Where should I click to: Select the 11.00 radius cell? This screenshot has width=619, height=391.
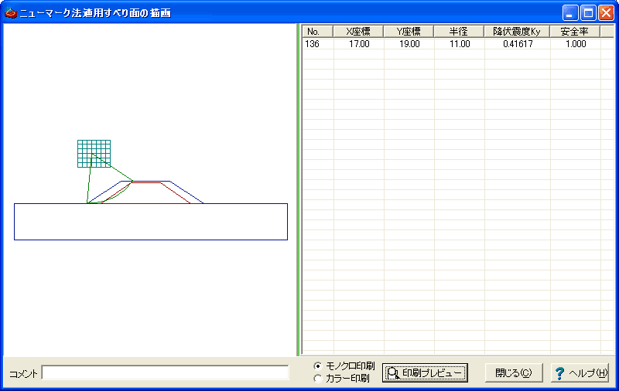pos(460,44)
